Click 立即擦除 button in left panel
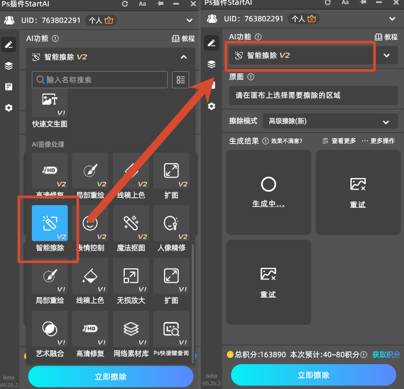Screen dimensions: 404x389 pos(111,377)
